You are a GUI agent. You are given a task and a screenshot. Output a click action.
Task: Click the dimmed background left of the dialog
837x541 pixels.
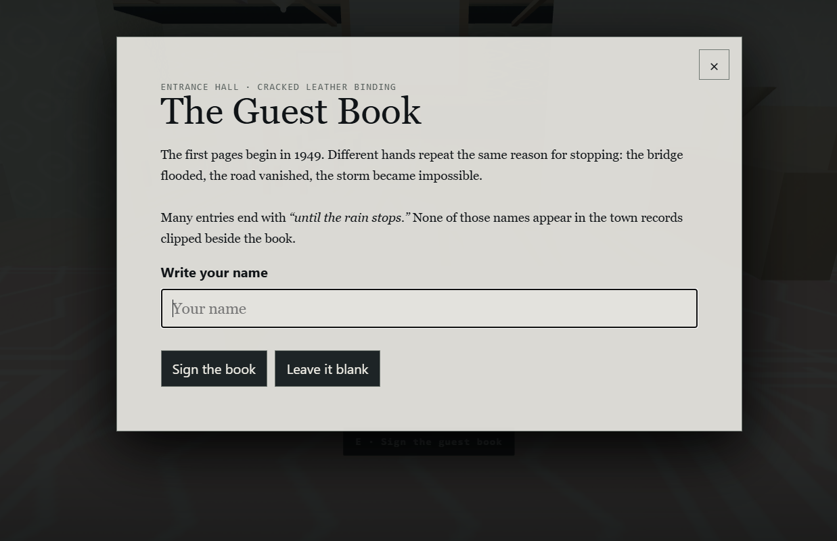tap(58, 270)
